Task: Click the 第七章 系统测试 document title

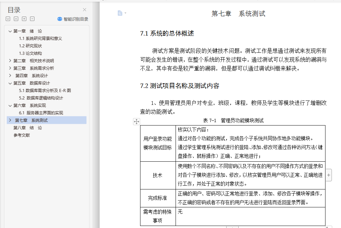Action: pos(238,14)
